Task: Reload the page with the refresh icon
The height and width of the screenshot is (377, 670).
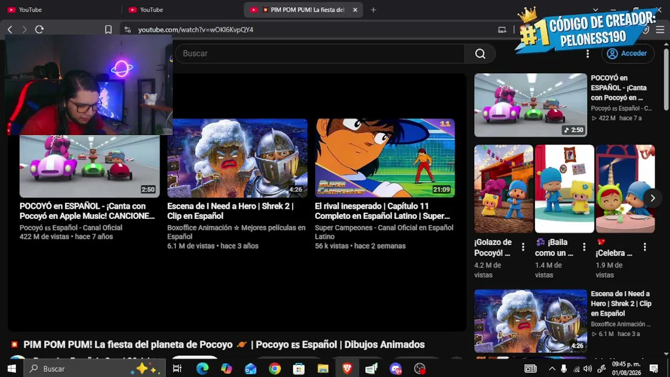Action: pyautogui.click(x=39, y=30)
